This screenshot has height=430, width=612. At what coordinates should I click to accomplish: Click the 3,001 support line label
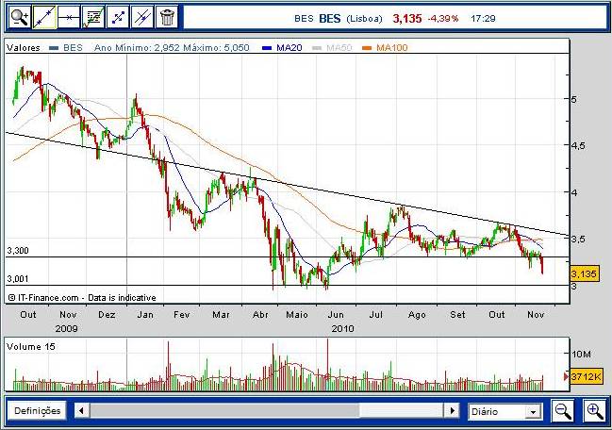(x=18, y=279)
